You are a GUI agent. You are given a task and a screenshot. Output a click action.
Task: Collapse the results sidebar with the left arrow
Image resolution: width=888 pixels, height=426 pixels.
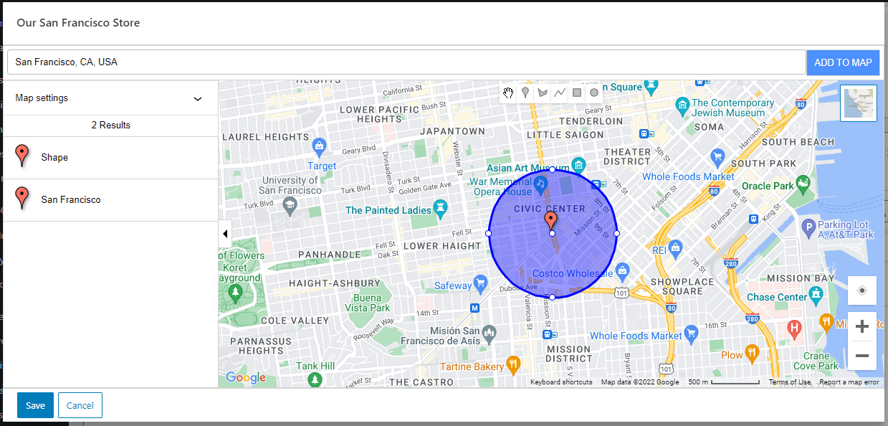click(225, 233)
